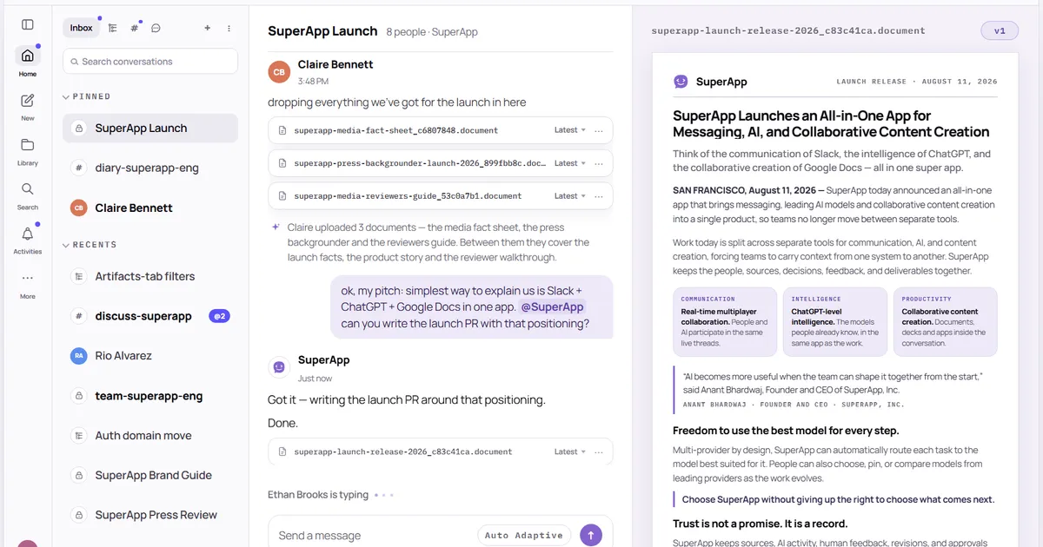1043x547 pixels.
Task: Open Latest dropdown on media-fact-sheet attachment
Action: [x=570, y=130]
